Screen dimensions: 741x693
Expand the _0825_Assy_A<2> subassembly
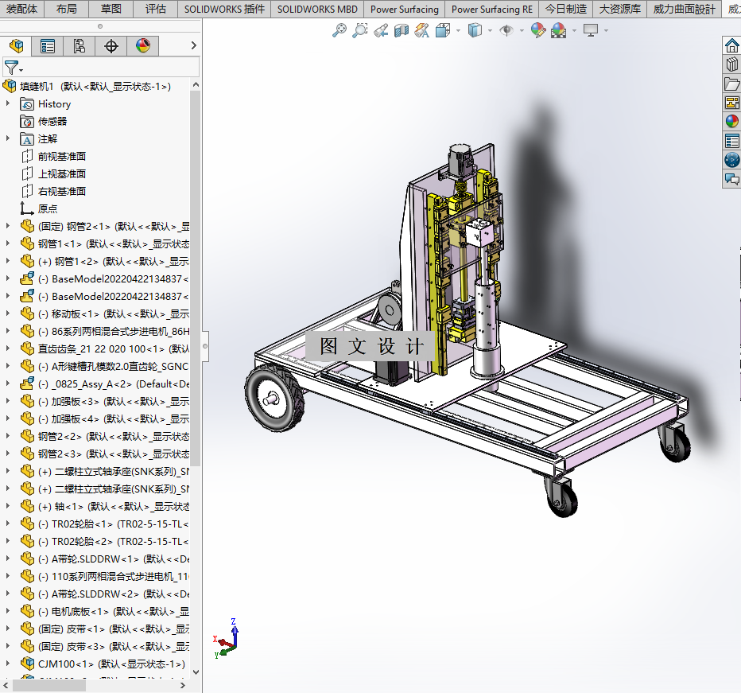pos(8,383)
